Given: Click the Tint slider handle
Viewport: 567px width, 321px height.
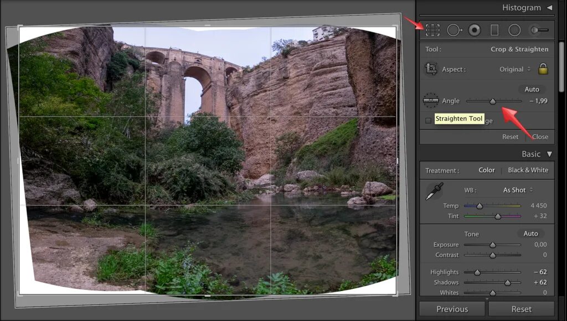Looking at the screenshot, I should (x=498, y=216).
